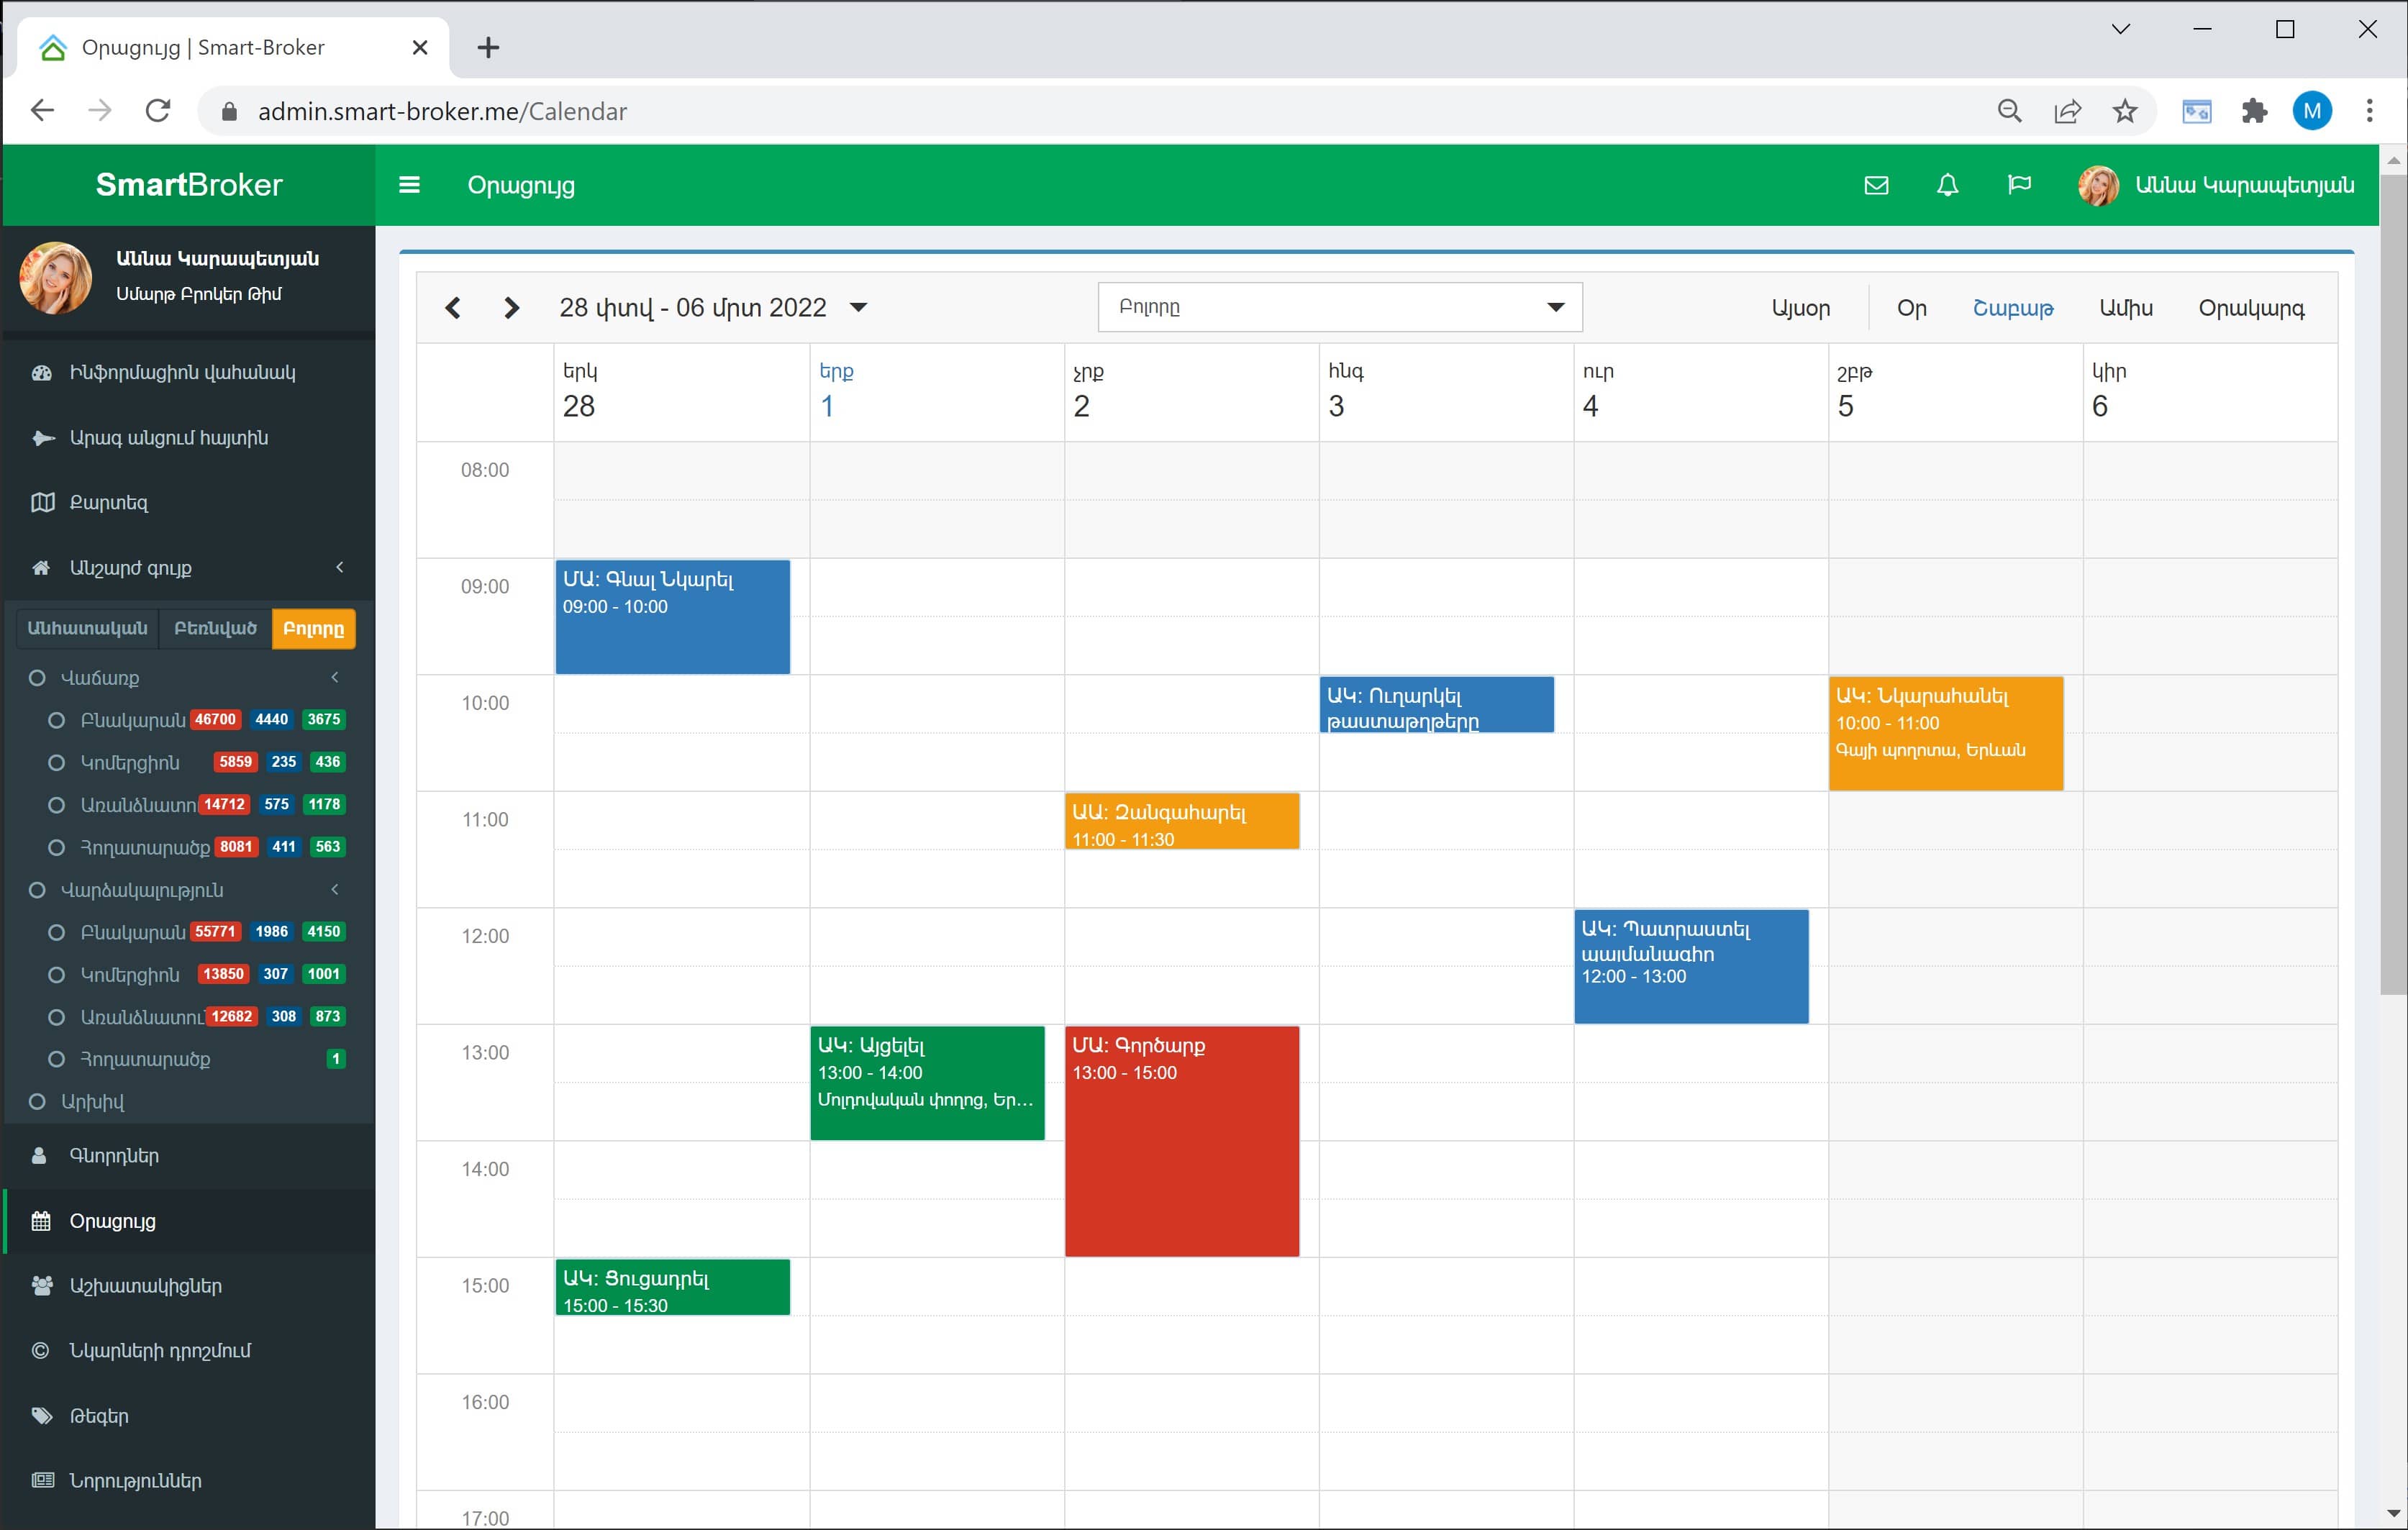Select Արխիվ circle in sidebar

click(x=38, y=1102)
